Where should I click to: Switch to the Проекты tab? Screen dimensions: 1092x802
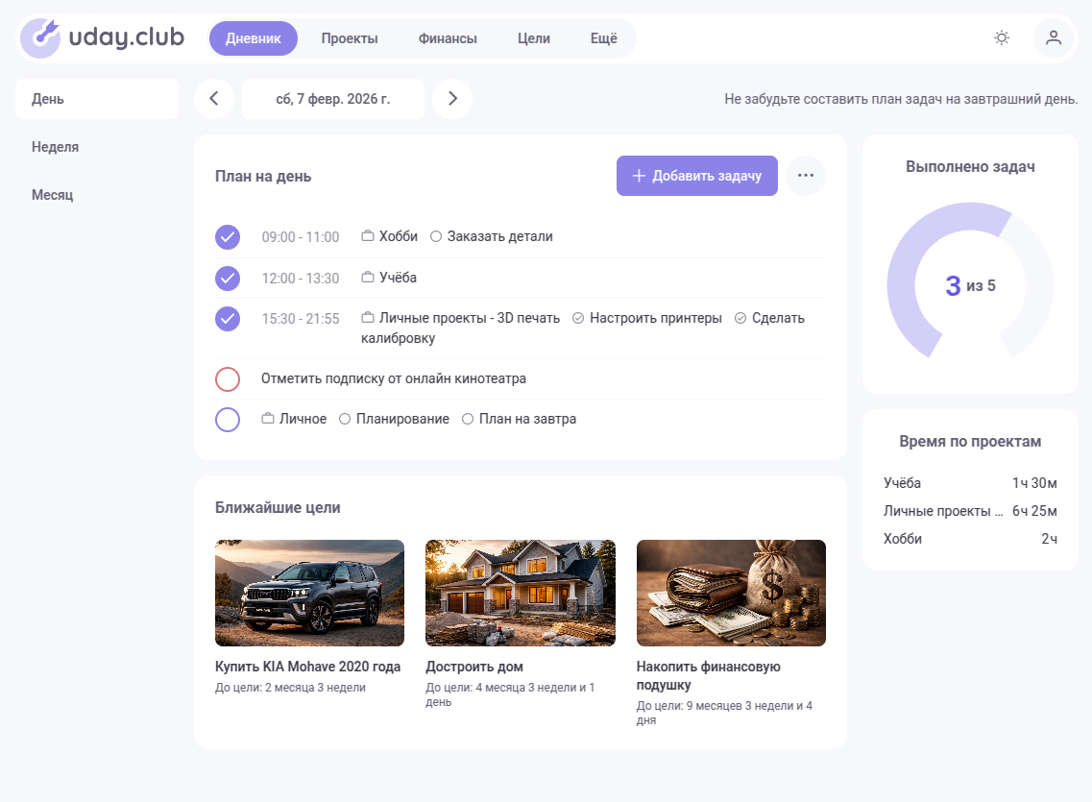[350, 38]
